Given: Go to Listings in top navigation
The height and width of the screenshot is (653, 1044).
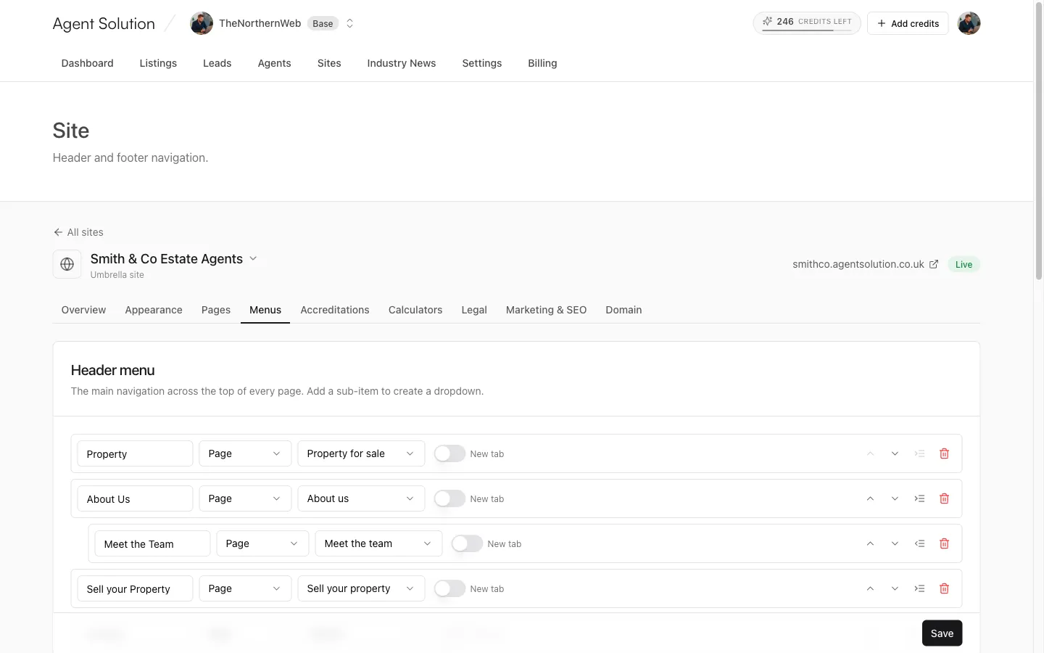Looking at the screenshot, I should point(158,63).
